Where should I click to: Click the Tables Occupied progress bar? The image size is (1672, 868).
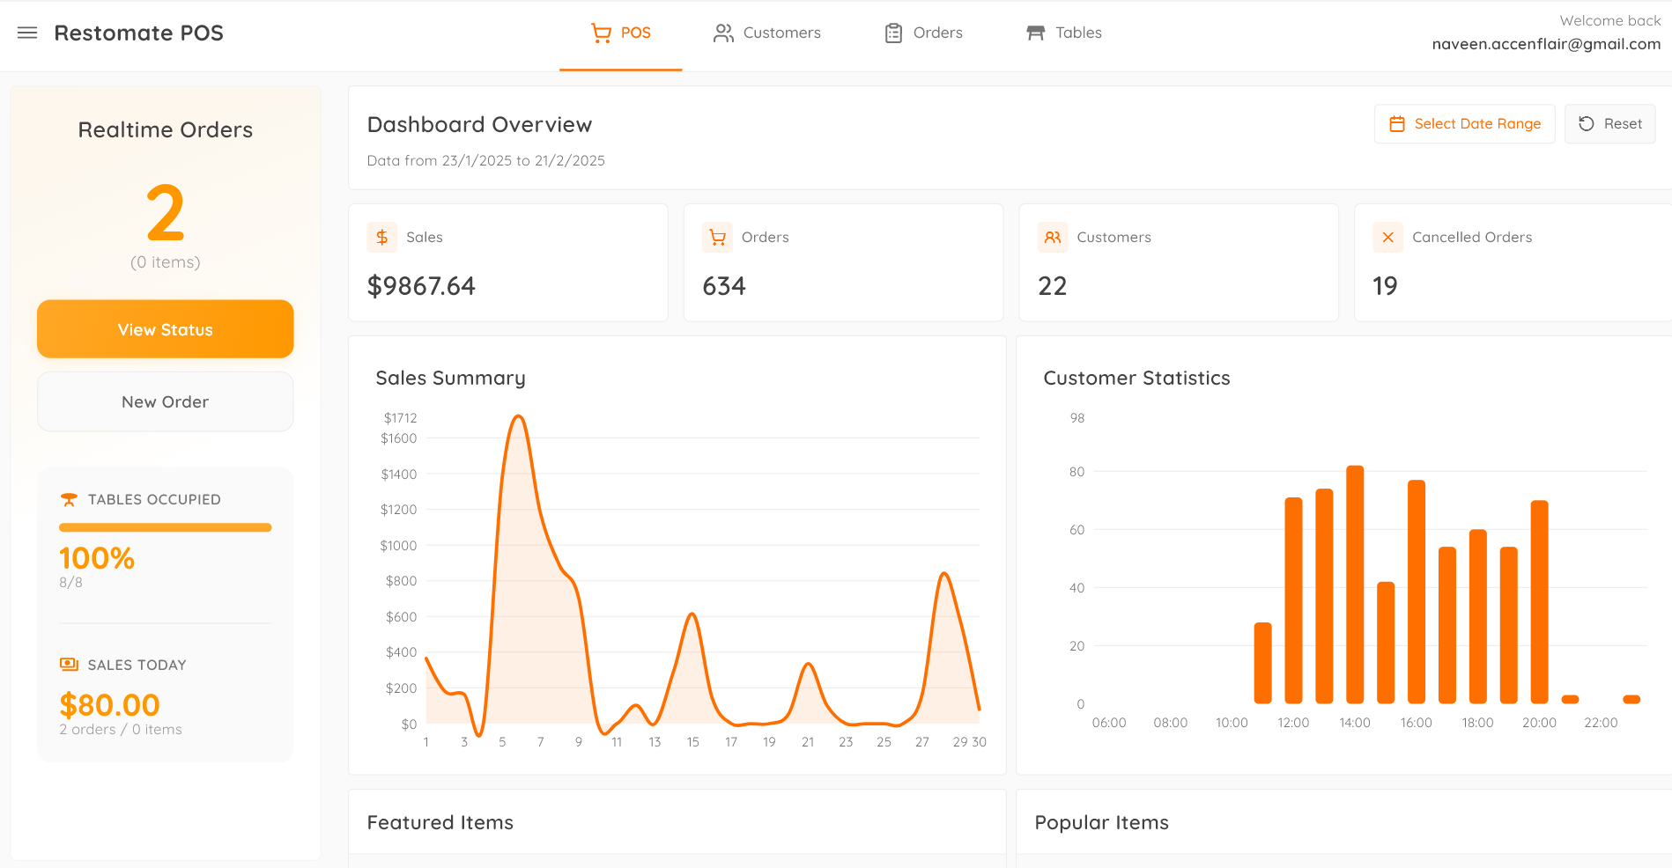[x=165, y=527]
